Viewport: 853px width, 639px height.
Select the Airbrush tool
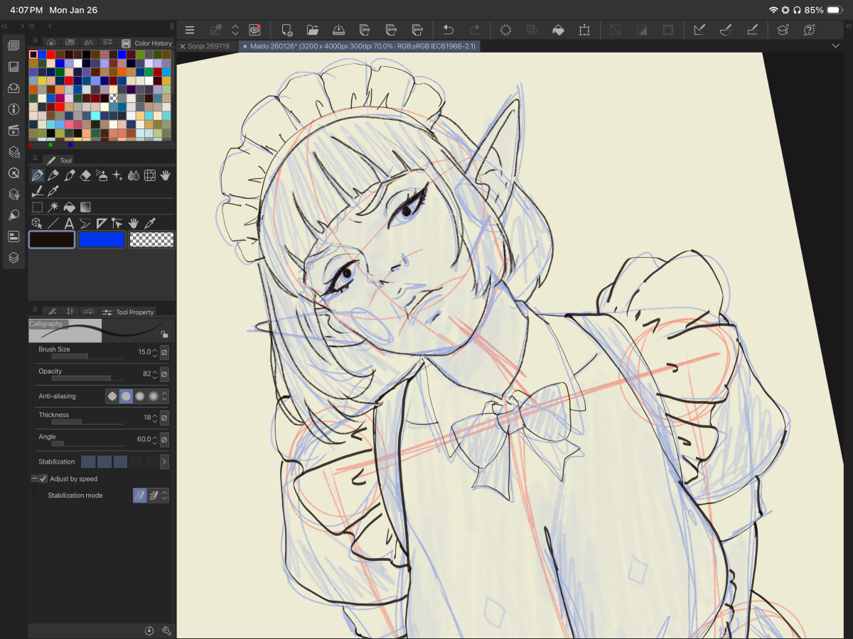[102, 175]
